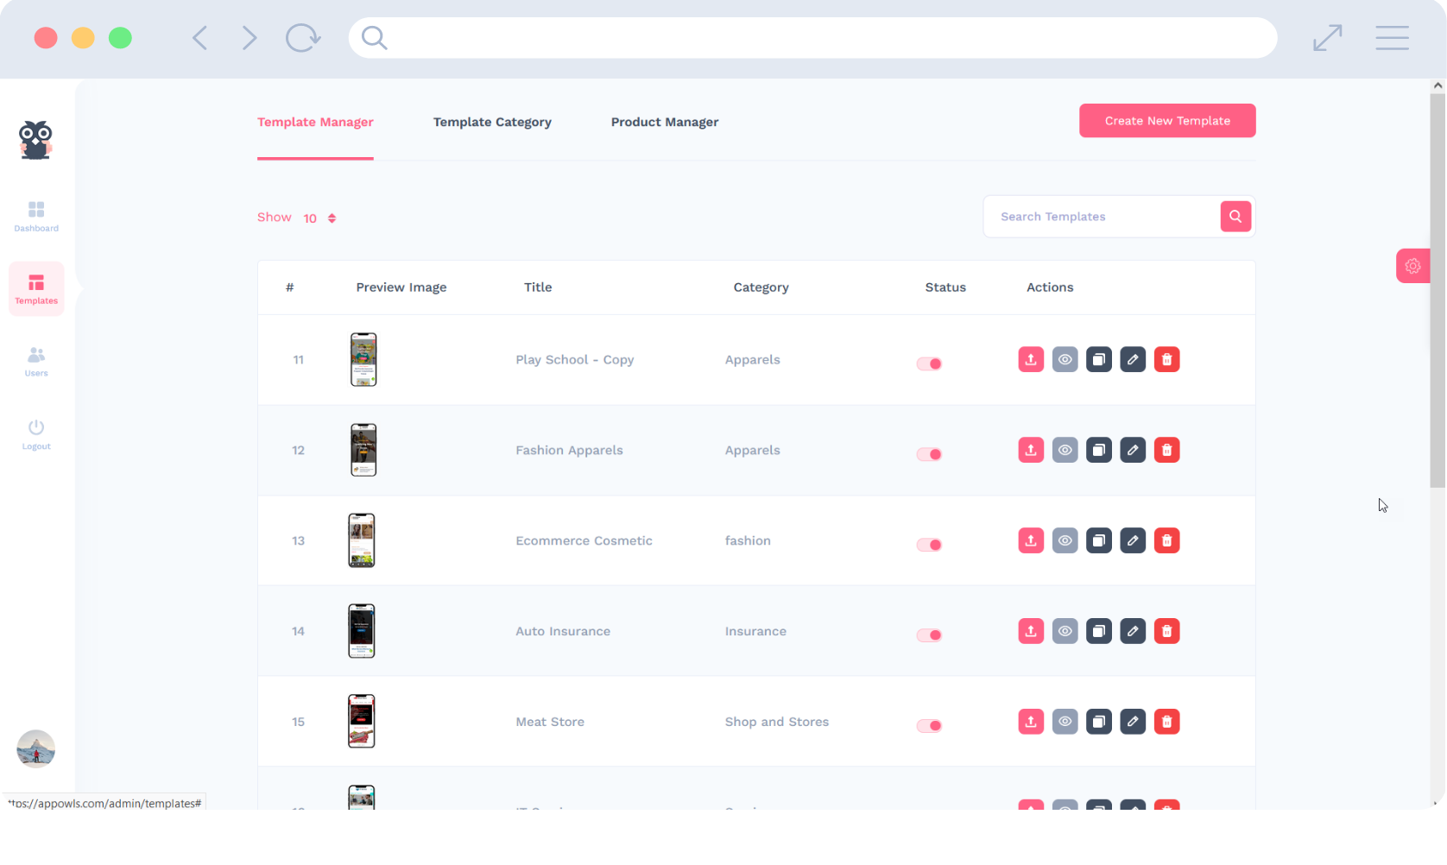Image resolution: width=1447 pixels, height=865 pixels.
Task: Disable status for Play School - Copy
Action: [929, 363]
